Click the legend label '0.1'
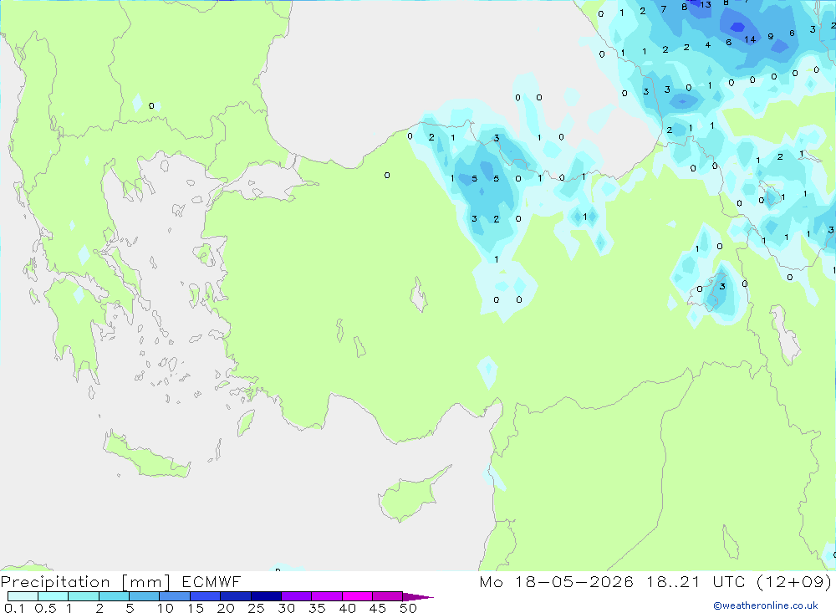 click(13, 608)
